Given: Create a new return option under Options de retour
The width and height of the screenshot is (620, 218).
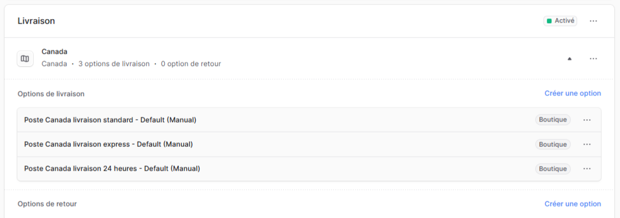Looking at the screenshot, I should (x=572, y=204).
